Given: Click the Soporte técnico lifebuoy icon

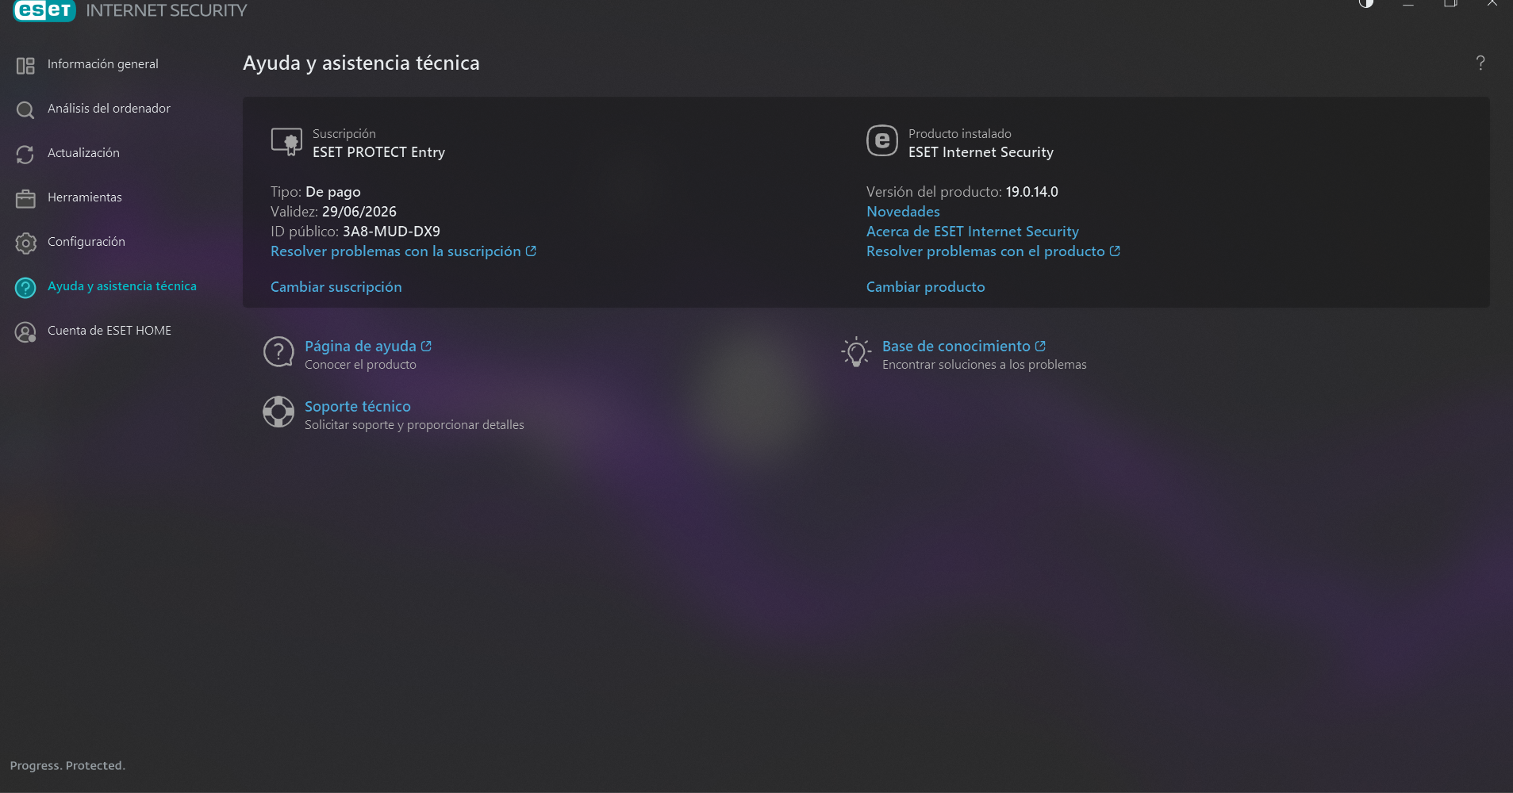Looking at the screenshot, I should (278, 412).
